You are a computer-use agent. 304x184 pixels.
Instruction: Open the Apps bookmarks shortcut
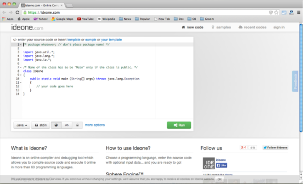click(8, 19)
